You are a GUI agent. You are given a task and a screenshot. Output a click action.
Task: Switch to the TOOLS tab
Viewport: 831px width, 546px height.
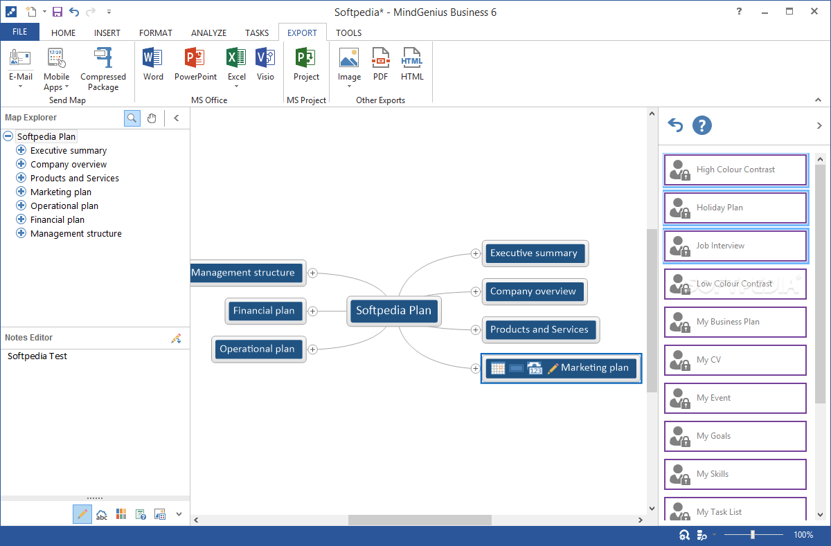coord(349,33)
